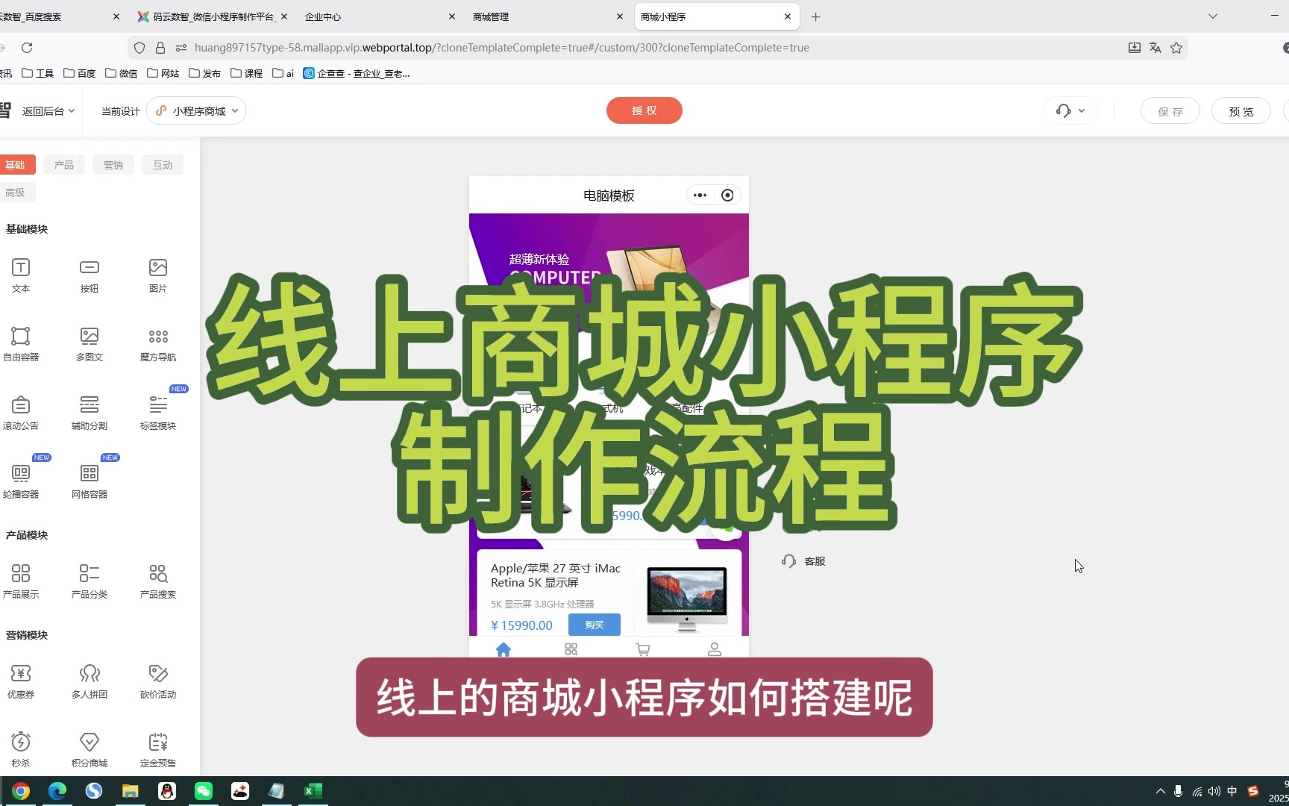Click the 预览 preview button

point(1241,111)
